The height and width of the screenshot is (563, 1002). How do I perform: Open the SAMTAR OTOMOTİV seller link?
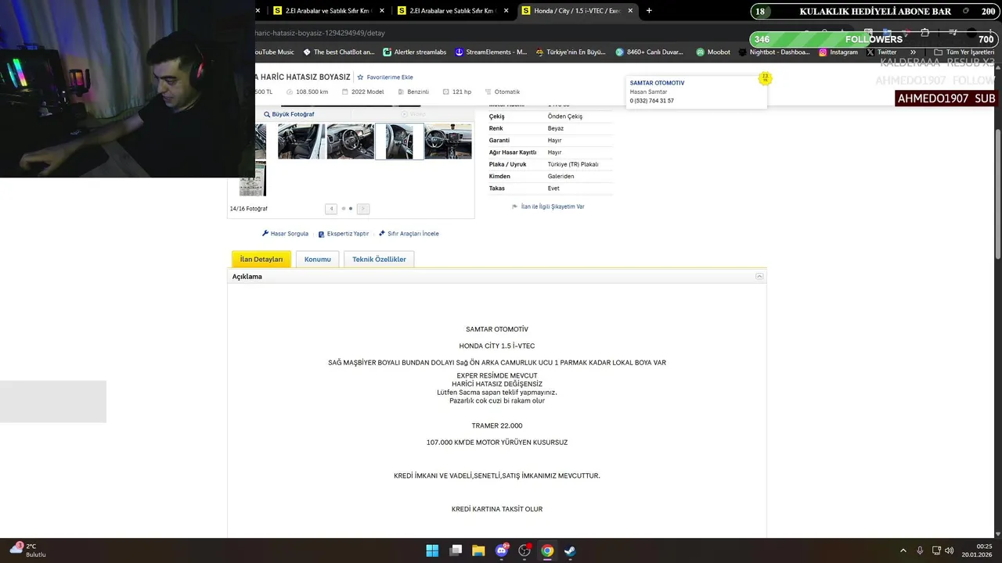point(657,83)
